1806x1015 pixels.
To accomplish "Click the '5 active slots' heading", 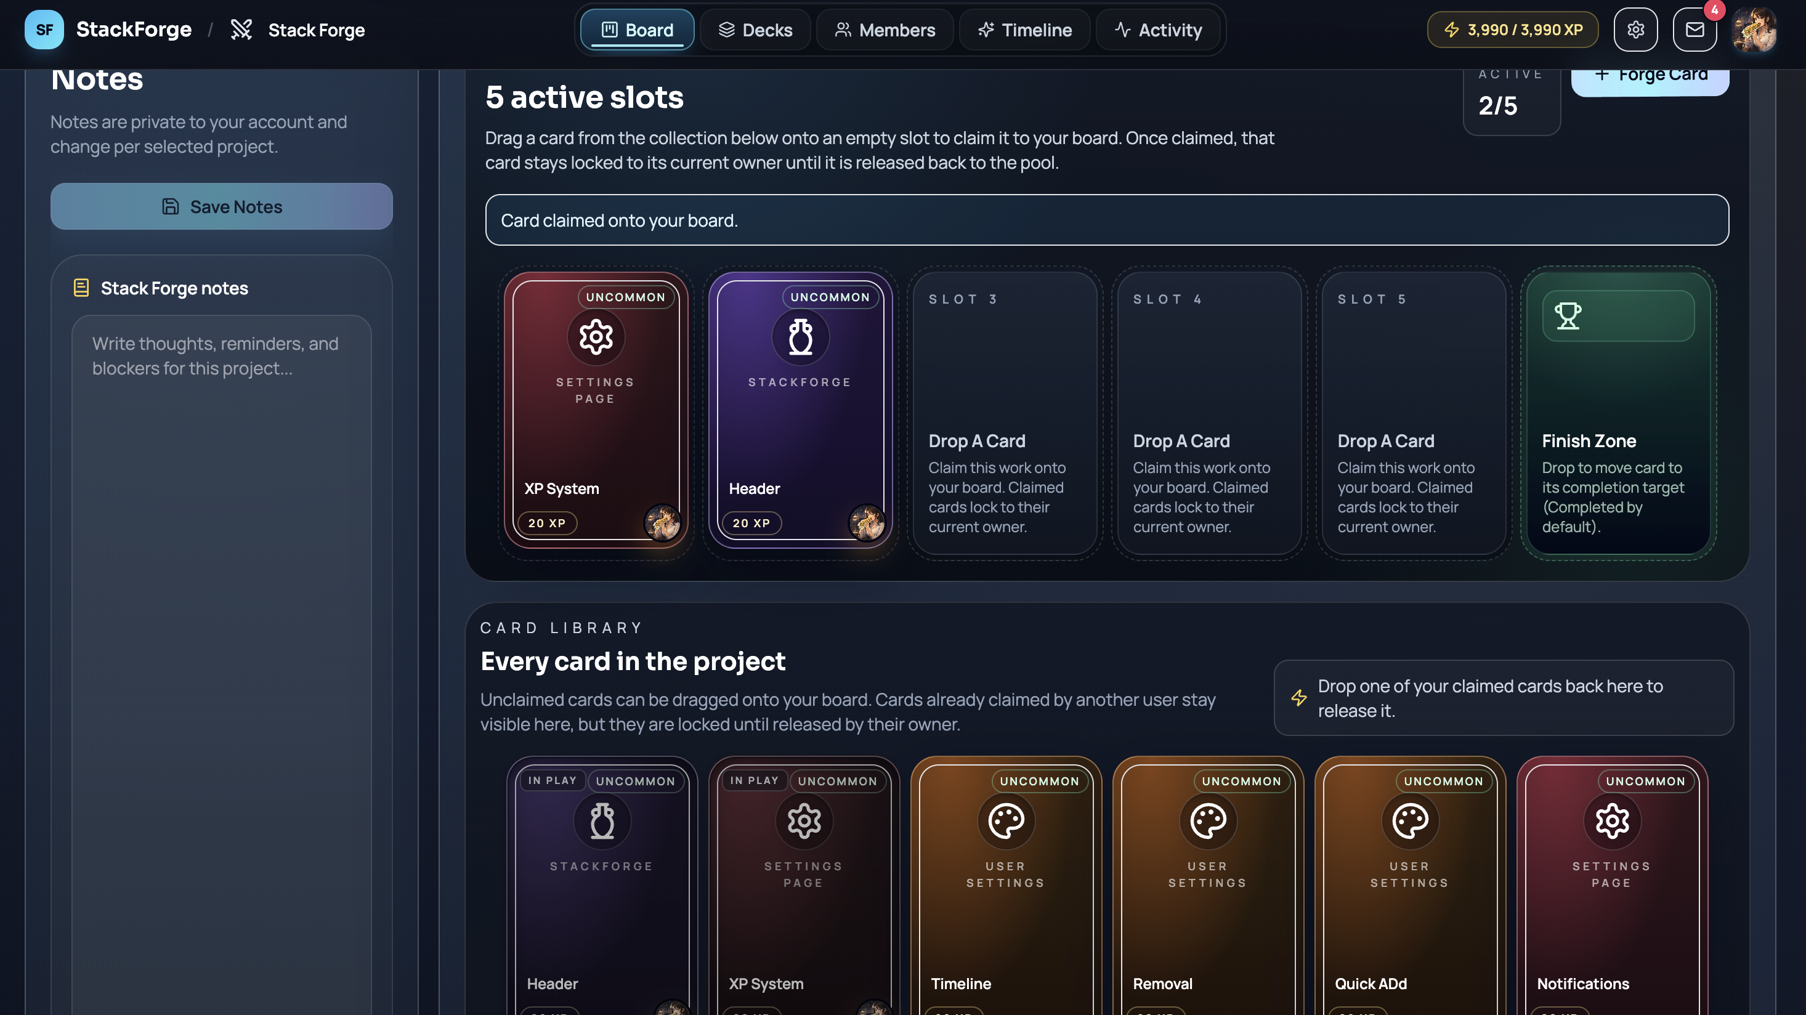I will tap(584, 97).
